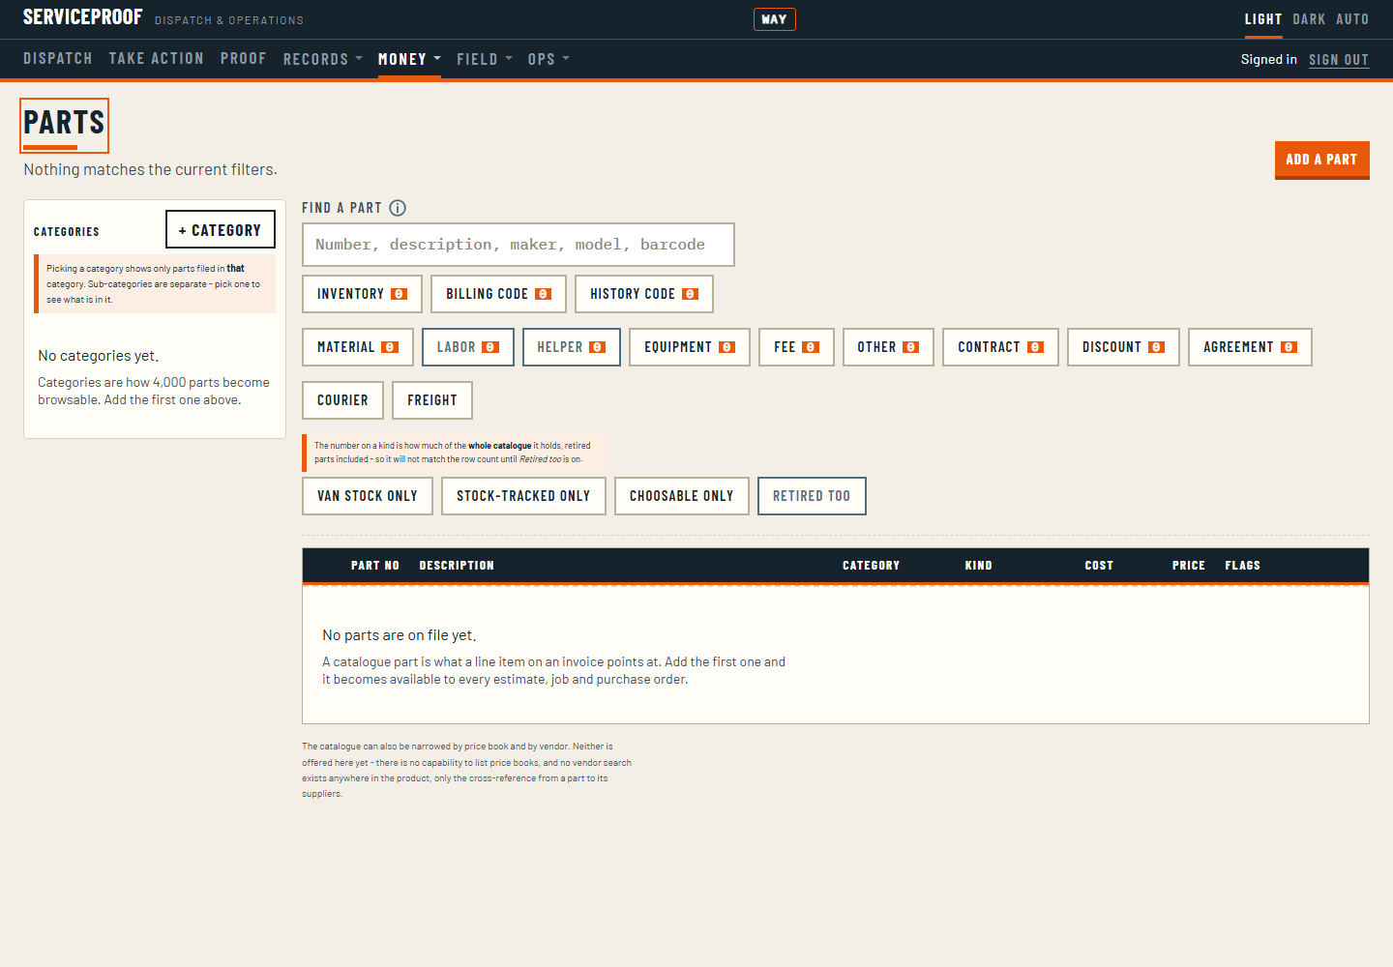
Task: Click the WAY badge in header
Action: coord(775,19)
